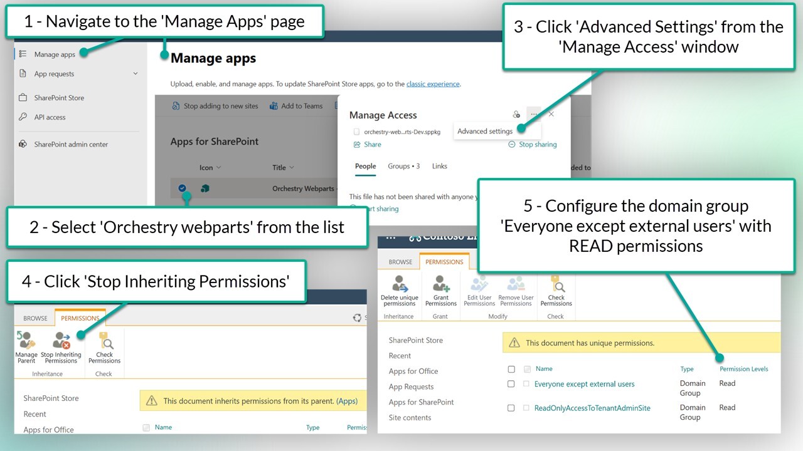Click Read level for Everyone except external users

click(x=727, y=383)
